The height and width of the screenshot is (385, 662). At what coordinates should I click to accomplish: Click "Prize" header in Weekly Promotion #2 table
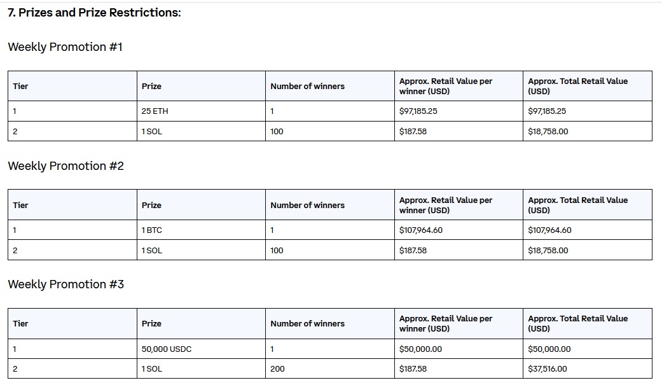151,206
